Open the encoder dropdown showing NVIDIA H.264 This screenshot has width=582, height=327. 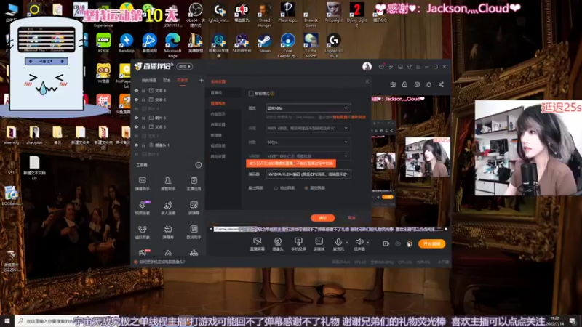308,174
